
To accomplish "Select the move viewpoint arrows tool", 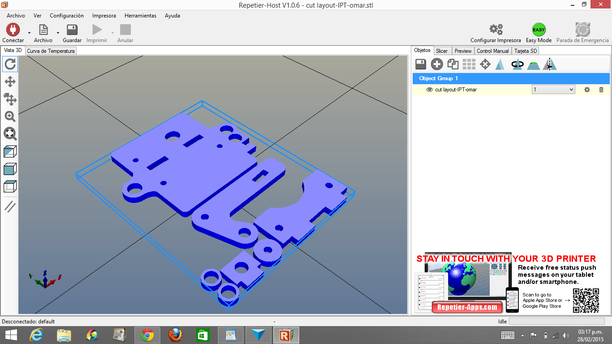I will point(10,82).
